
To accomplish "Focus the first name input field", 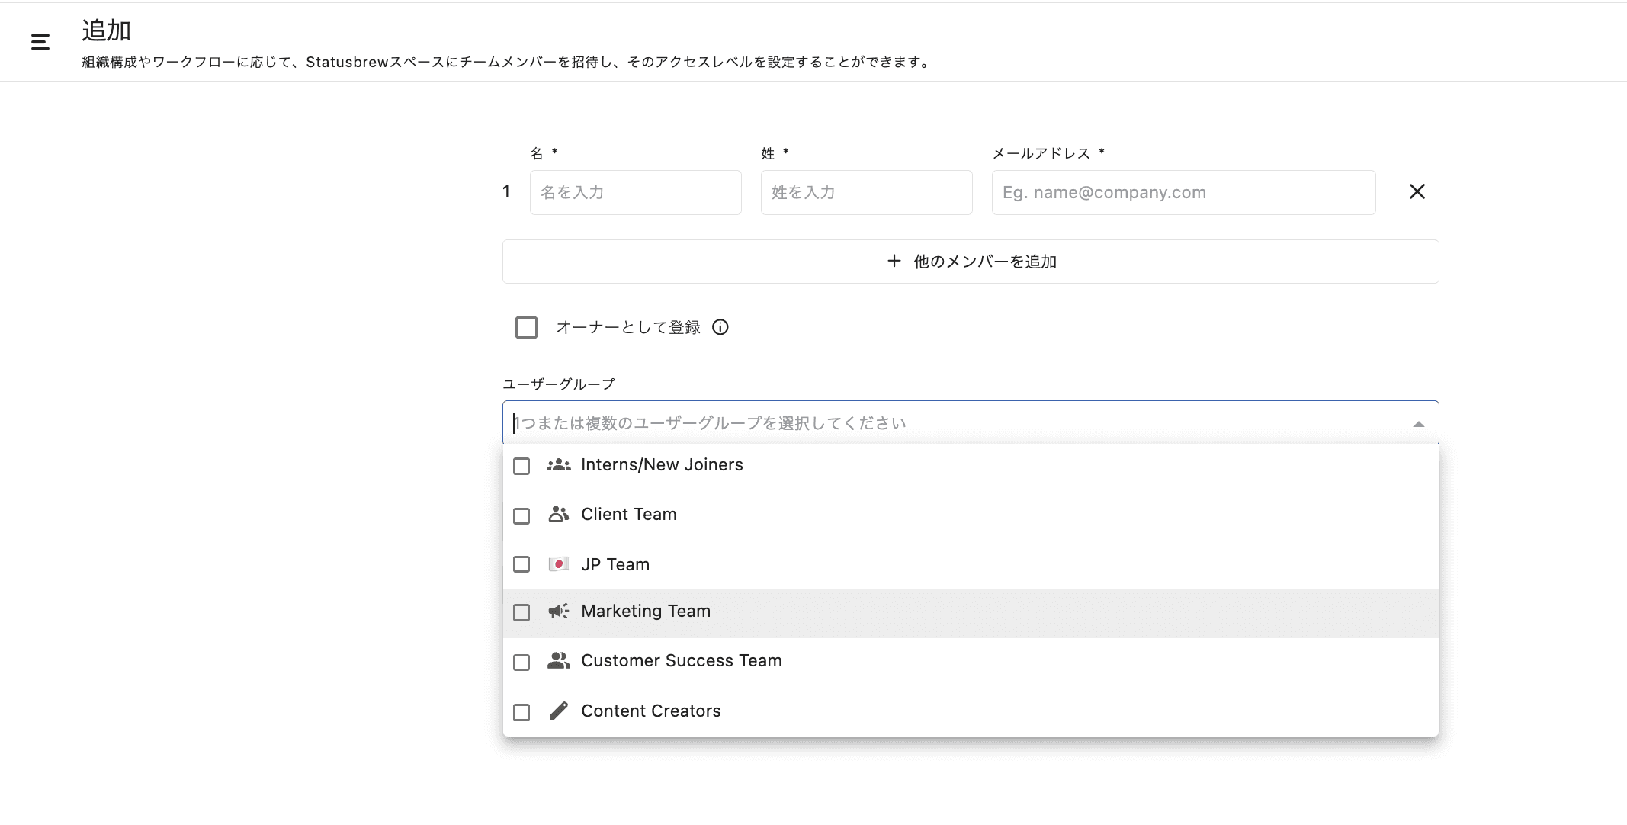I will pos(635,192).
